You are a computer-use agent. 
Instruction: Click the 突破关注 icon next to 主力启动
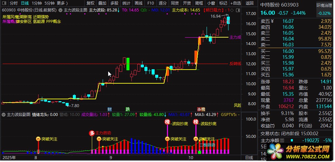tap(99, 139)
